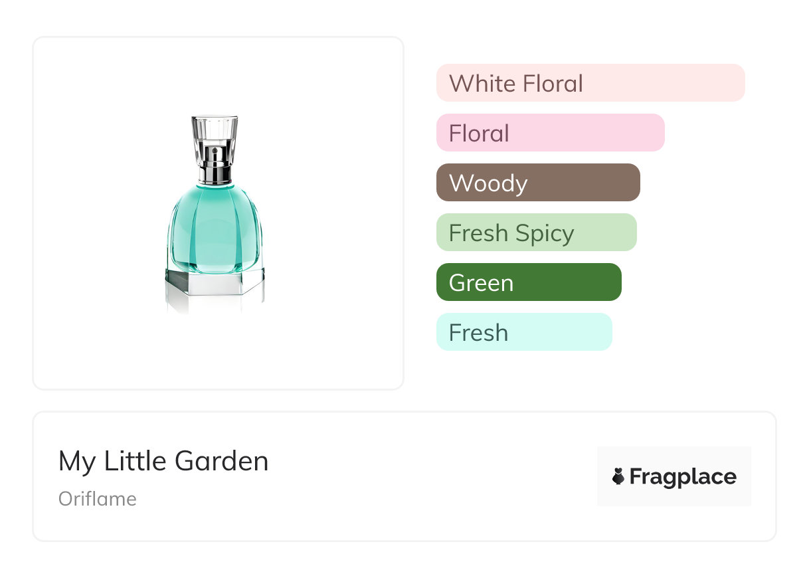809x574 pixels.
Task: Select the pink Floral accord bar
Action: click(x=550, y=133)
